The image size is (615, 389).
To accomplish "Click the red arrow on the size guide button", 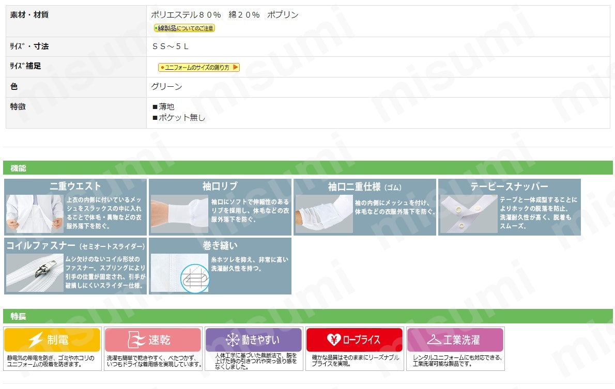I will [235, 68].
